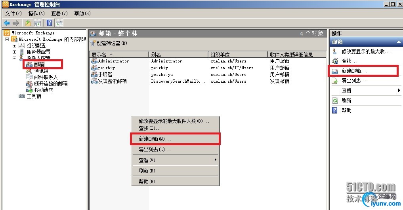Image resolution: width=403 pixels, height=210 pixels.
Task: Open the 帮助(H) menu in menu bar
Action: pyautogui.click(x=82, y=13)
